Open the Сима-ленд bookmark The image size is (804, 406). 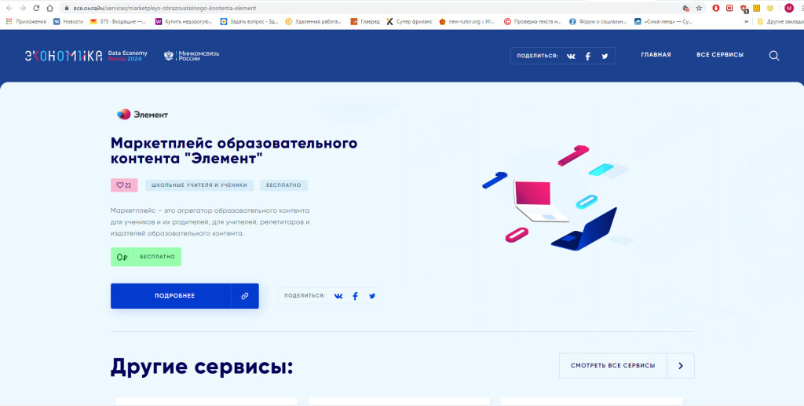click(663, 21)
